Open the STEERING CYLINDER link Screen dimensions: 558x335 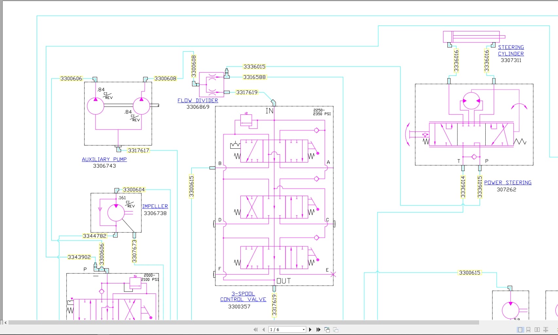click(511, 50)
